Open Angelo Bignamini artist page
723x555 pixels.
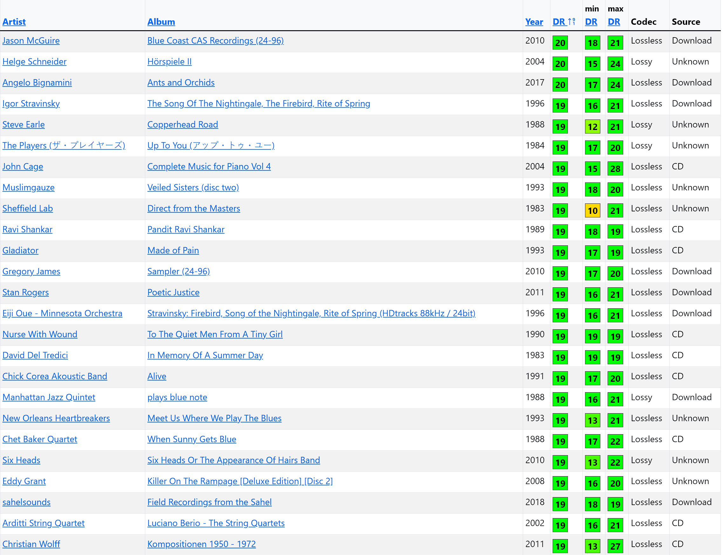(37, 83)
